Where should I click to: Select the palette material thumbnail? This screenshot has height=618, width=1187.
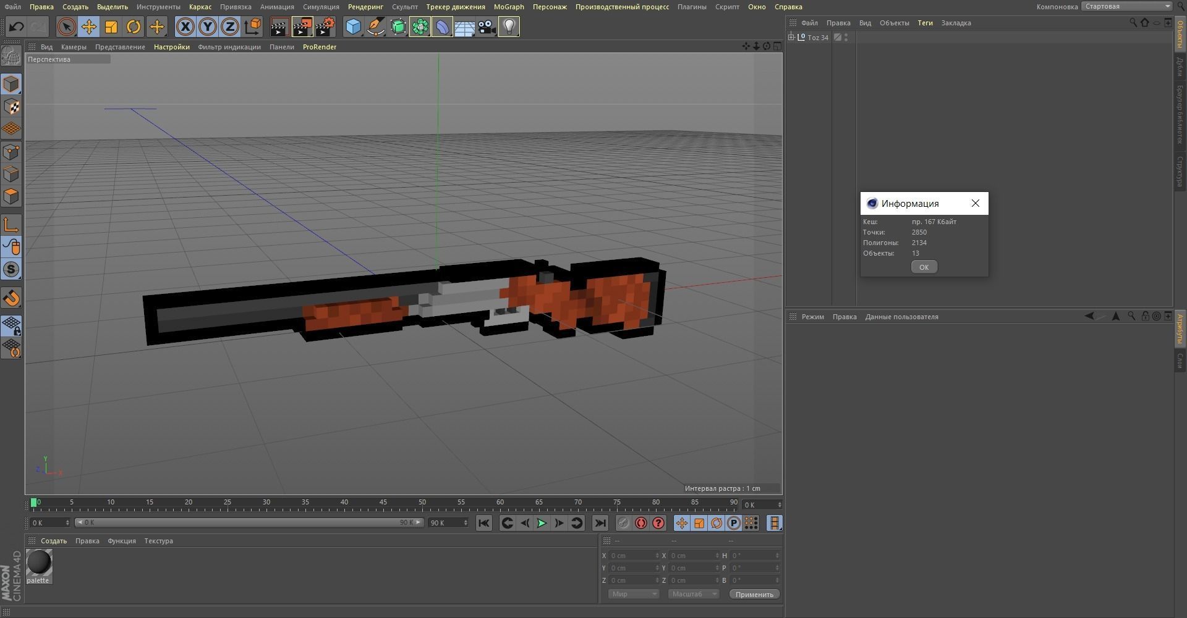pos(38,566)
